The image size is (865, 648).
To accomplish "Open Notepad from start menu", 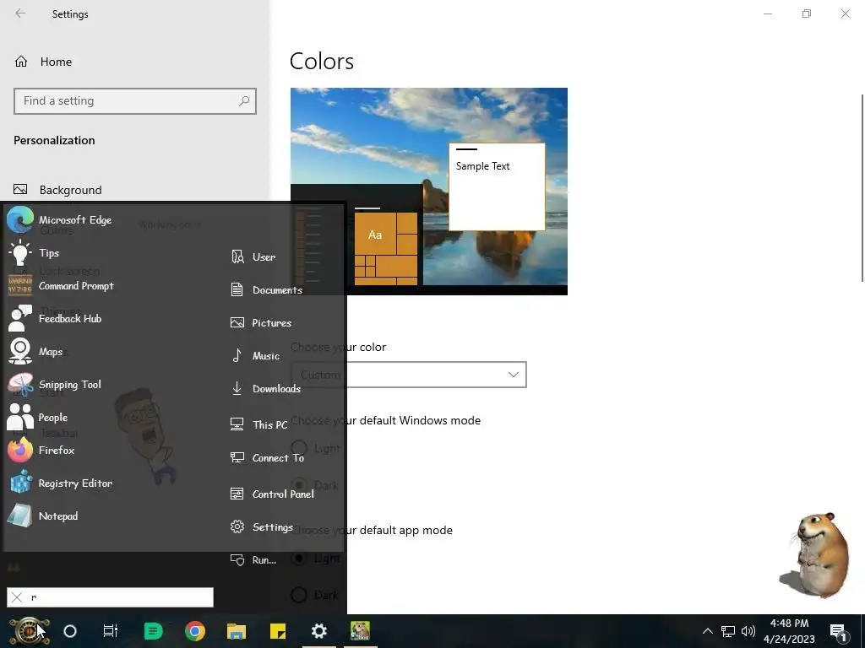I will point(43,516).
